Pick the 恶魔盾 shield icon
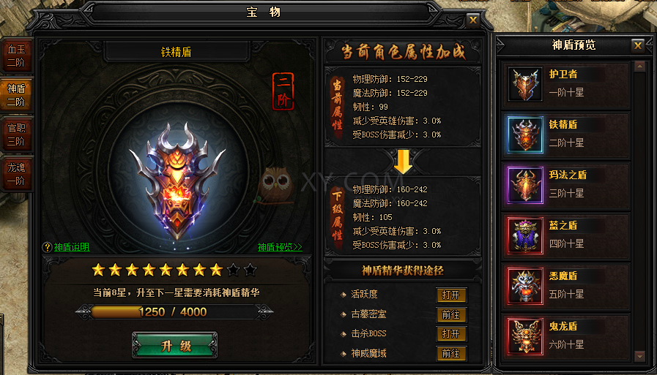The height and width of the screenshot is (375, 657). 524,286
